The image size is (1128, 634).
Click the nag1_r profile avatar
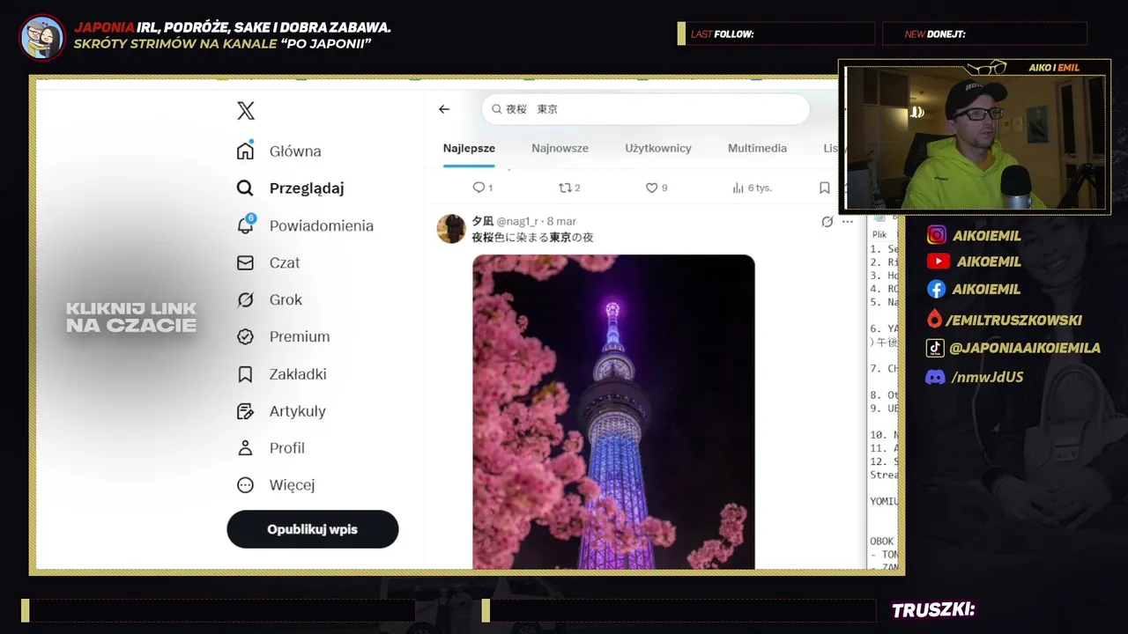[x=451, y=229]
